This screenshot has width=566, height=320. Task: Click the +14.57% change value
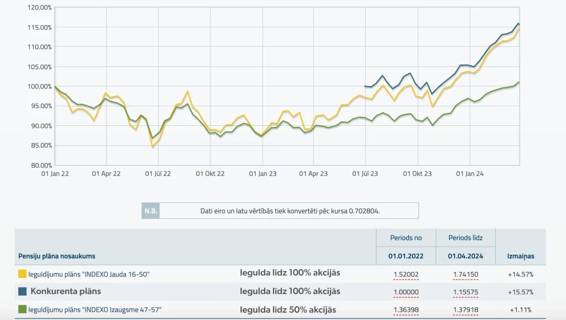[521, 274]
